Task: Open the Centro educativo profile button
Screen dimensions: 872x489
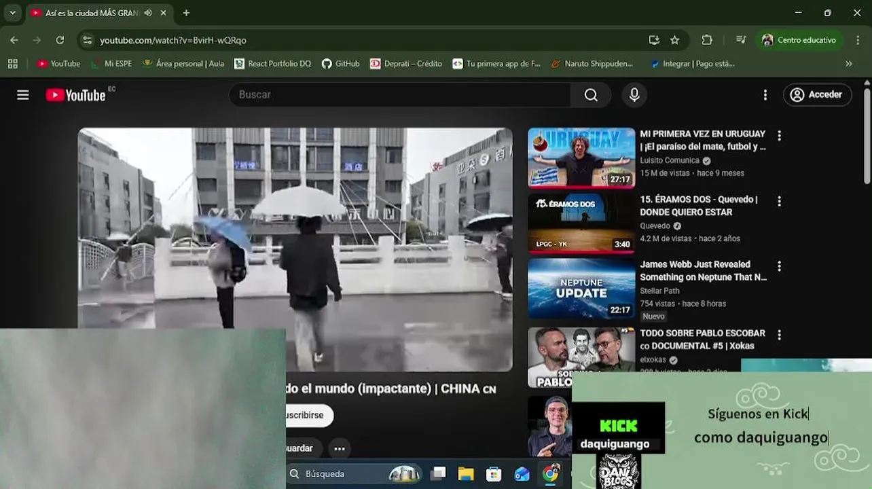Action: 799,40
